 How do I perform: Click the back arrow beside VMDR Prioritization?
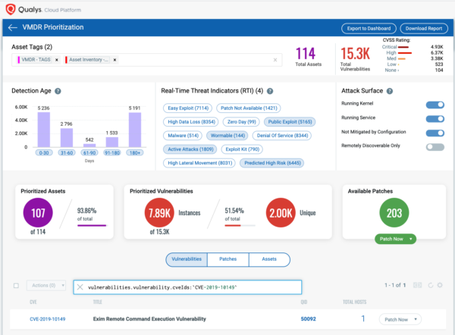12,27
